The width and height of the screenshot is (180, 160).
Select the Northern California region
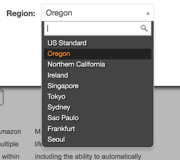coord(98,64)
